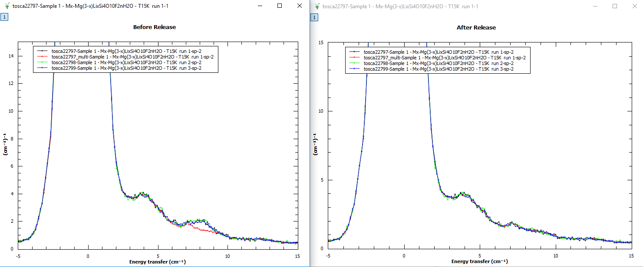Click the black line sample beside tosca22797 legend entry
Viewport: 643px width, 267px height.
coord(42,51)
